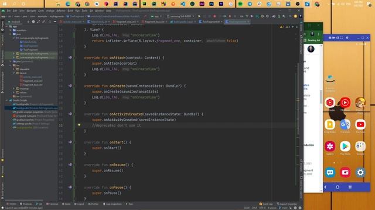The width and height of the screenshot is (375, 210).
Task: Collapse the app module node
Action: click(6, 26)
